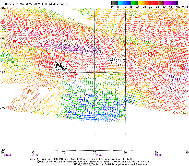The width and height of the screenshot is (189, 166).
Task: Click the '21:29' pass time label
Action: point(35,155)
